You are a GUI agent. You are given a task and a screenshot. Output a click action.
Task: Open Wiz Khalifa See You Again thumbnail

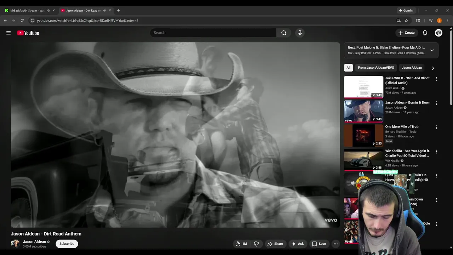[x=363, y=160]
